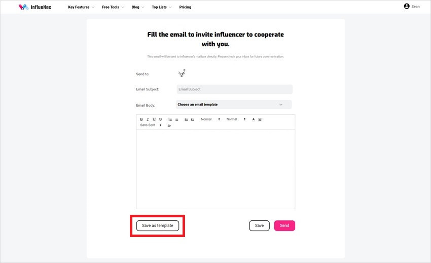Insert a bullet list
Viewport: 431px width, 263px height.
[x=176, y=119]
